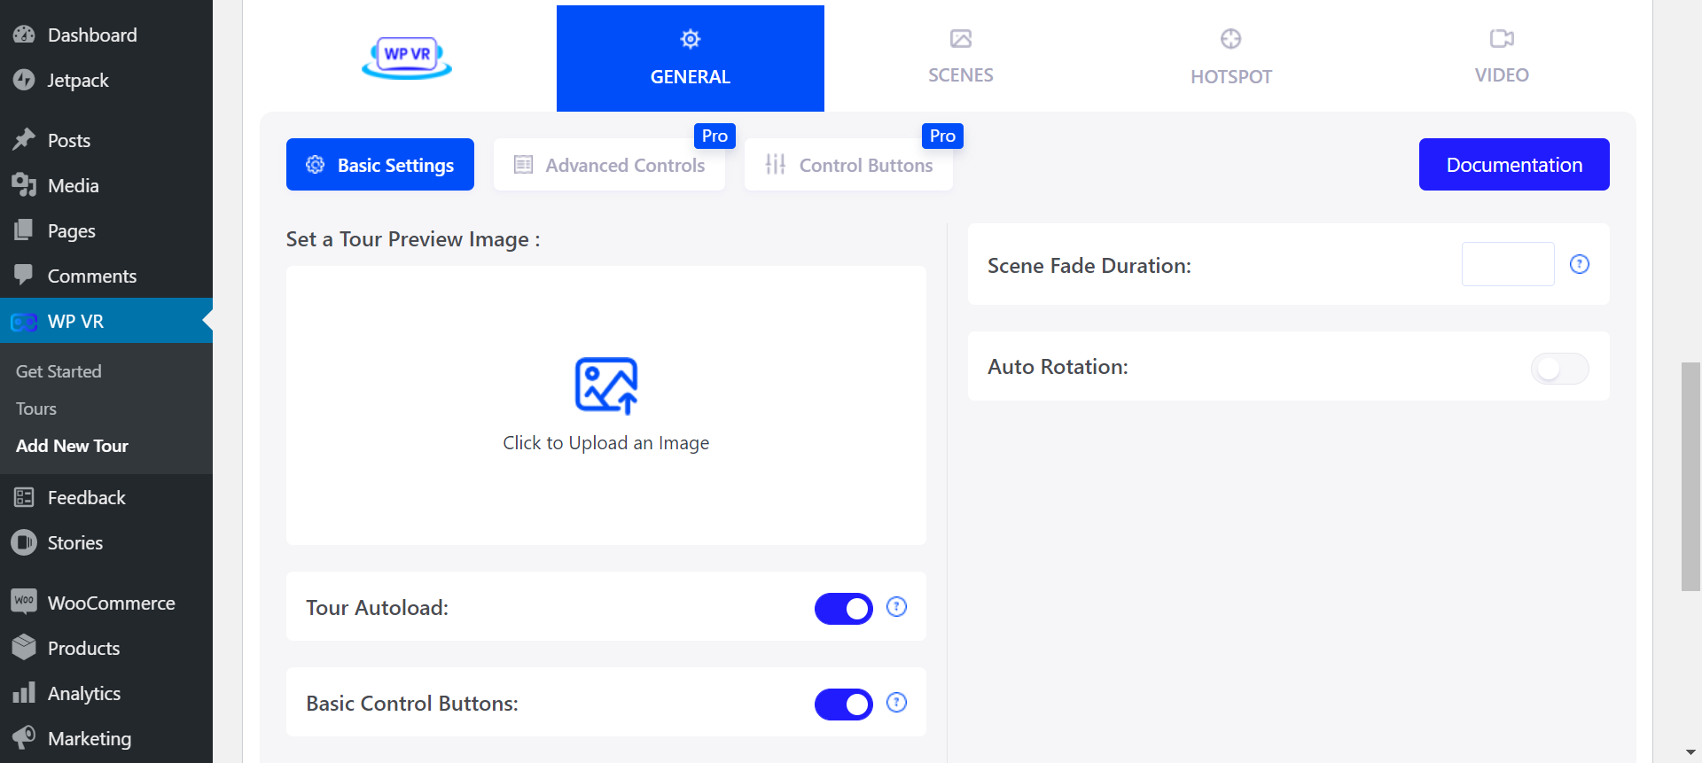Click the Basic Control Buttons help icon

896,703
